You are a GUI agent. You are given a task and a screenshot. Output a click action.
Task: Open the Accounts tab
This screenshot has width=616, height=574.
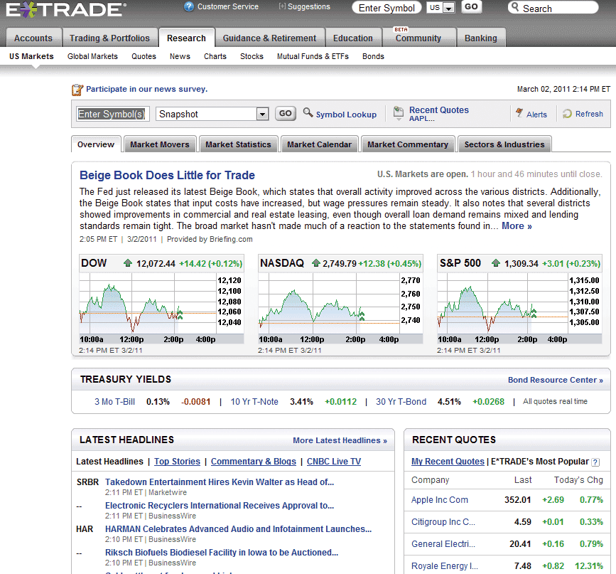point(33,38)
